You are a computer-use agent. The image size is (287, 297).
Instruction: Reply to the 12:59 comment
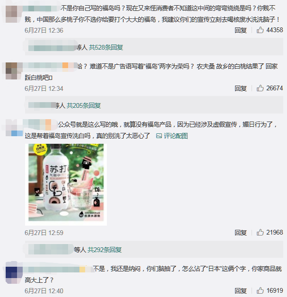pyautogui.click(x=241, y=232)
